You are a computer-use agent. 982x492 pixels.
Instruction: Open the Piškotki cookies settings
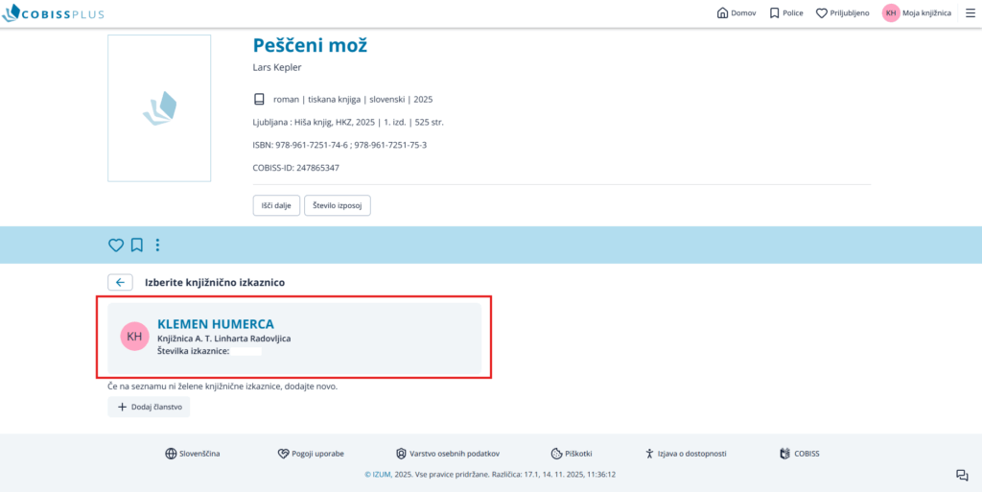click(x=572, y=454)
